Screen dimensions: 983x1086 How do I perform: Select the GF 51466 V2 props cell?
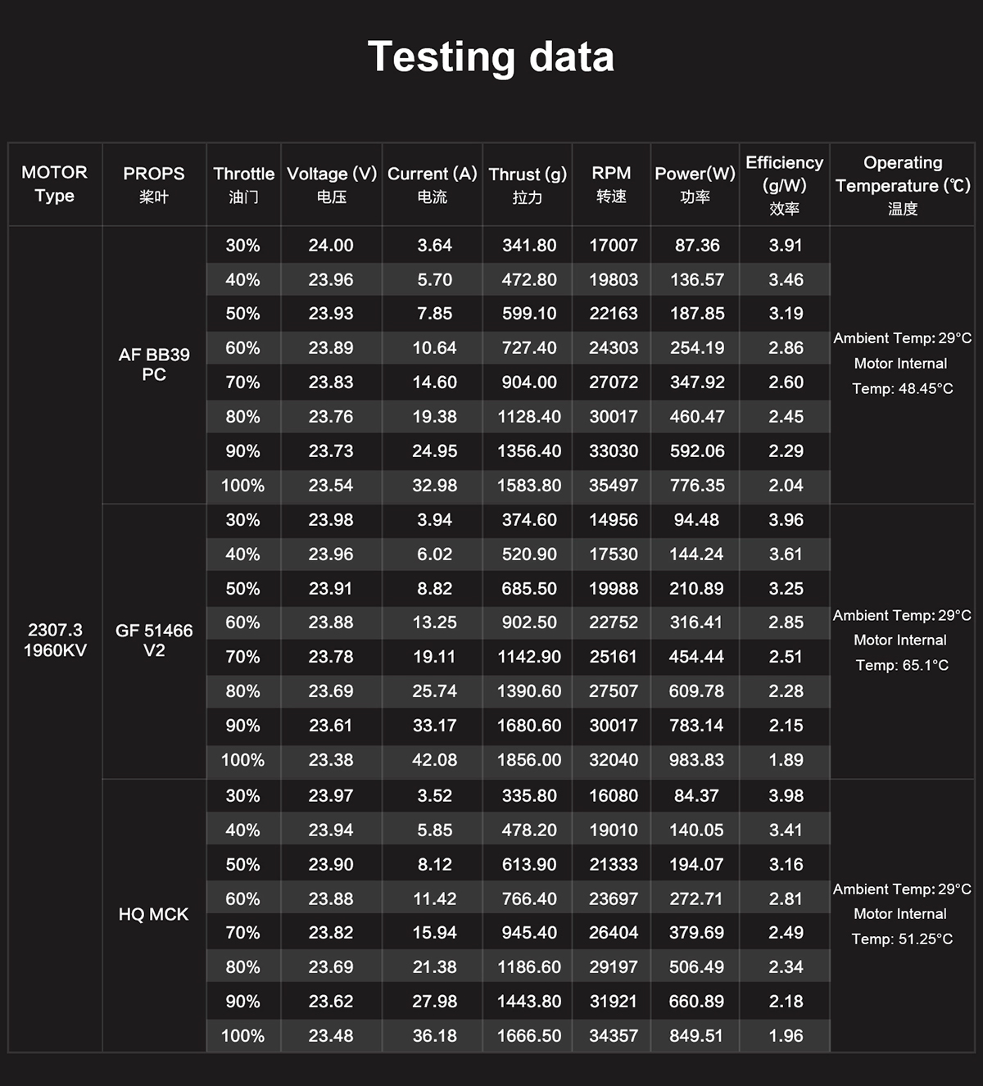(154, 640)
